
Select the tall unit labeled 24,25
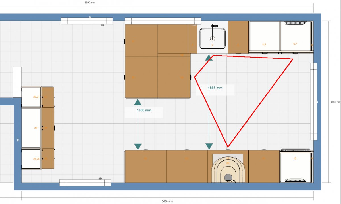[x=31, y=159]
